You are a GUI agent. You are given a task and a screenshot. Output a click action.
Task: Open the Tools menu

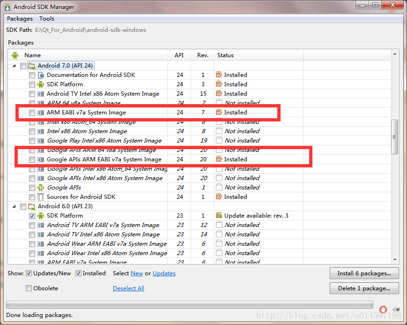click(46, 18)
